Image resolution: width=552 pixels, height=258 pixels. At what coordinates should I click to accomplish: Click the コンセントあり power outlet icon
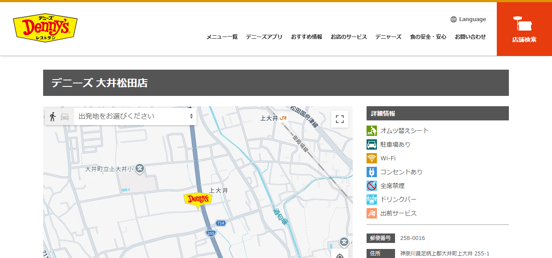(x=372, y=172)
